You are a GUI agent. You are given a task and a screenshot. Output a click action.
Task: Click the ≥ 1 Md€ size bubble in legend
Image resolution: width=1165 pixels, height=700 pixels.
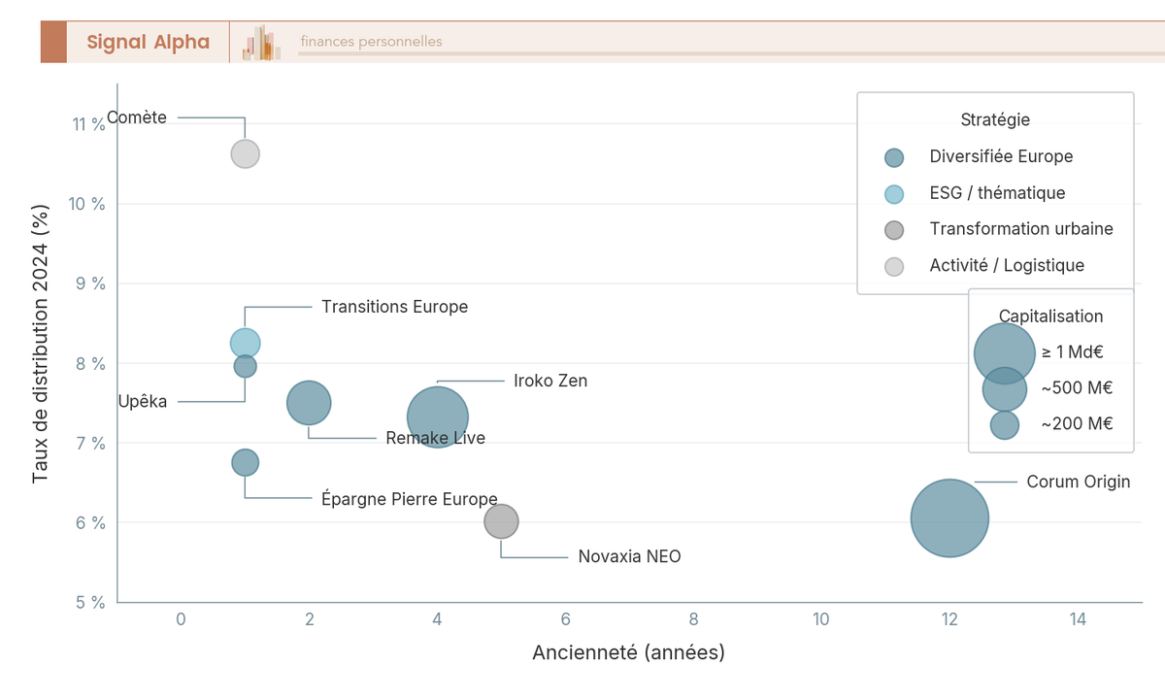click(x=1005, y=352)
